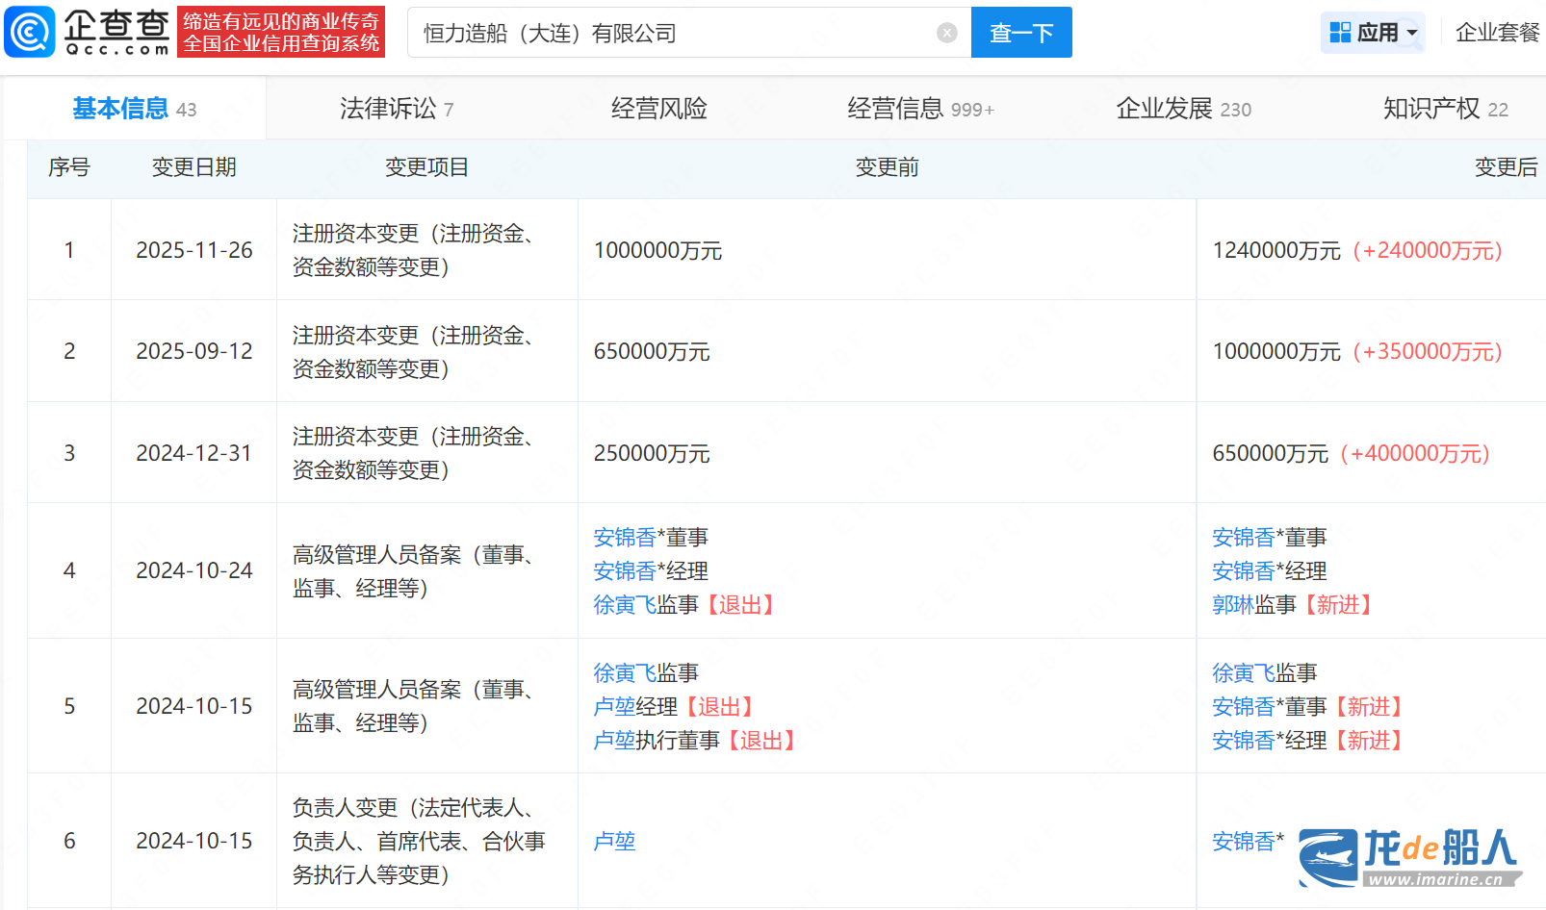
Task: Open 郭琳 supervisor profile link
Action: [1232, 605]
